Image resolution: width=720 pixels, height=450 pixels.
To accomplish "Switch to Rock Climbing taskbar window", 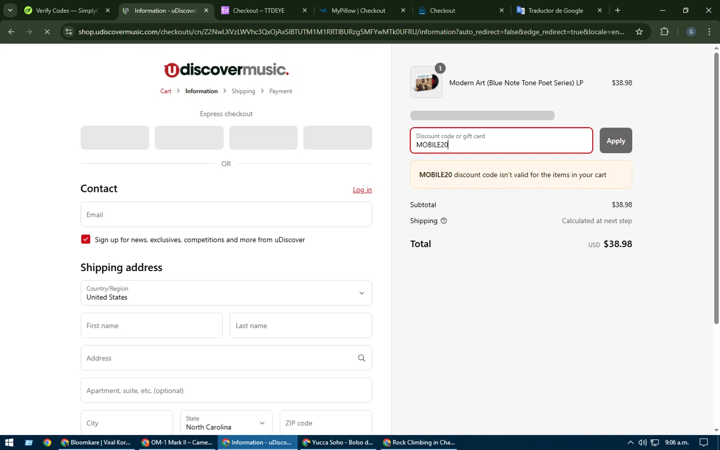I will [419, 442].
